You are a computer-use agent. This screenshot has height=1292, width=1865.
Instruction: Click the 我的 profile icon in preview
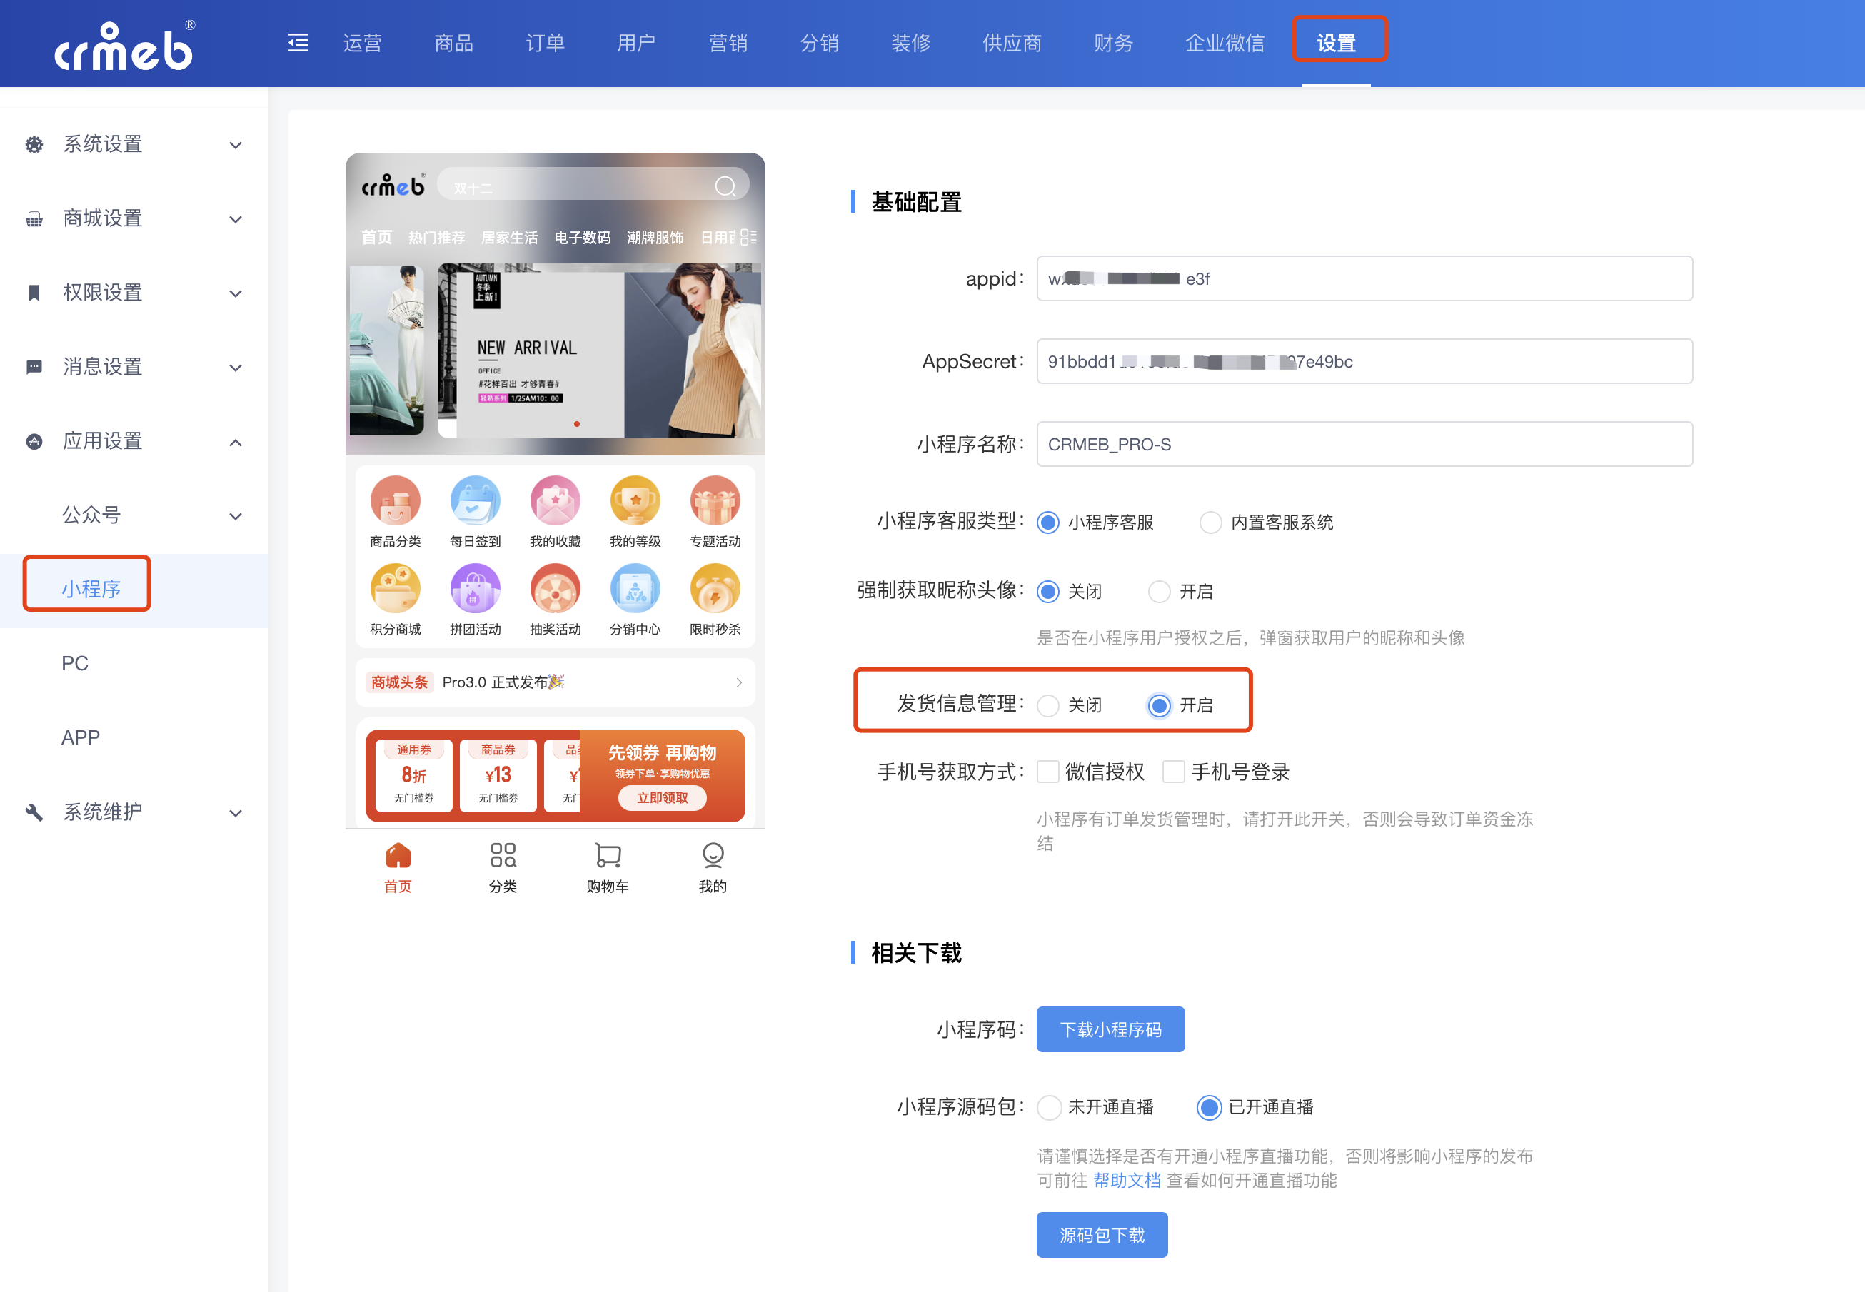(x=713, y=855)
